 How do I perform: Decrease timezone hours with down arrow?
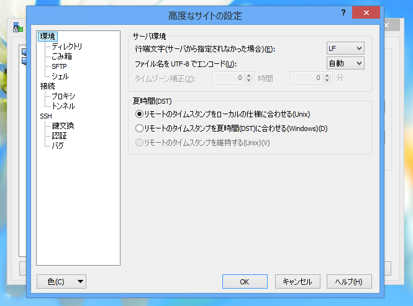248,81
